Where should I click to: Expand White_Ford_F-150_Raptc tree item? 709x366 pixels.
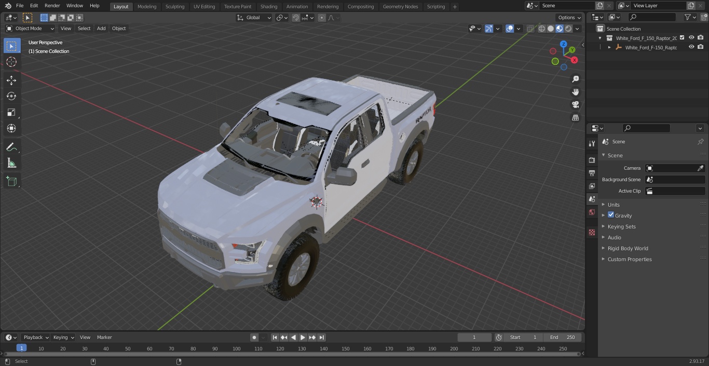tap(609, 47)
